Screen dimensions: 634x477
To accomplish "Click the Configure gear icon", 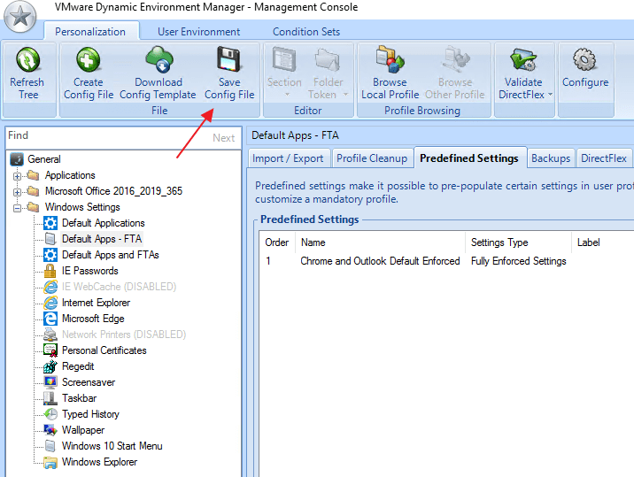I will coord(584,61).
